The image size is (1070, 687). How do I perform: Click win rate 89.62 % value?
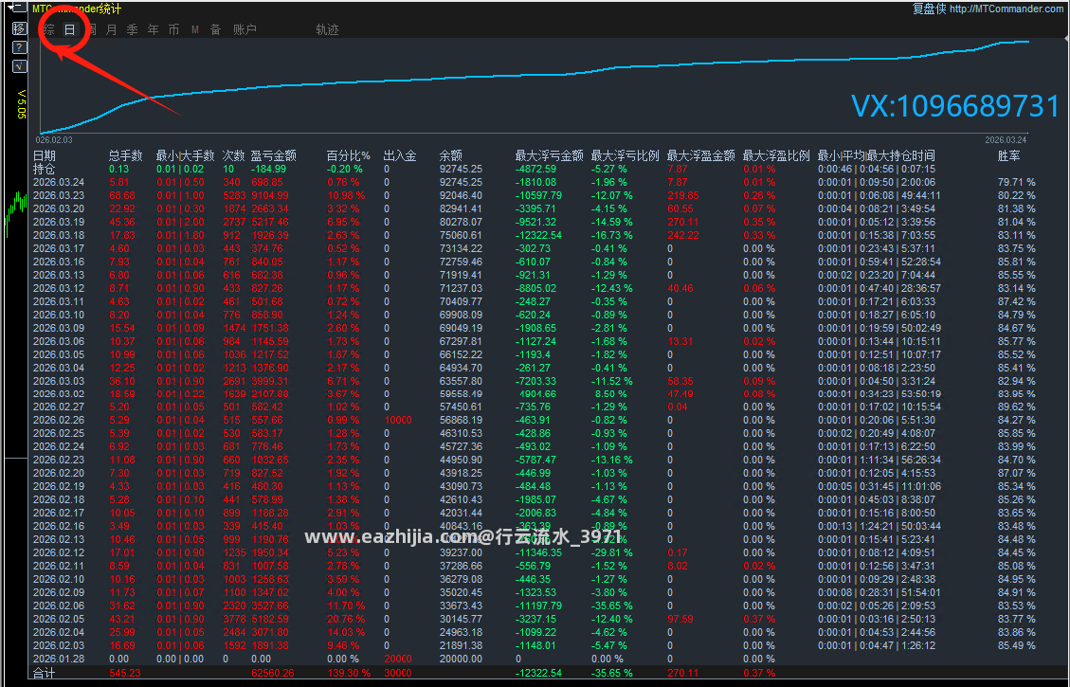point(1016,407)
